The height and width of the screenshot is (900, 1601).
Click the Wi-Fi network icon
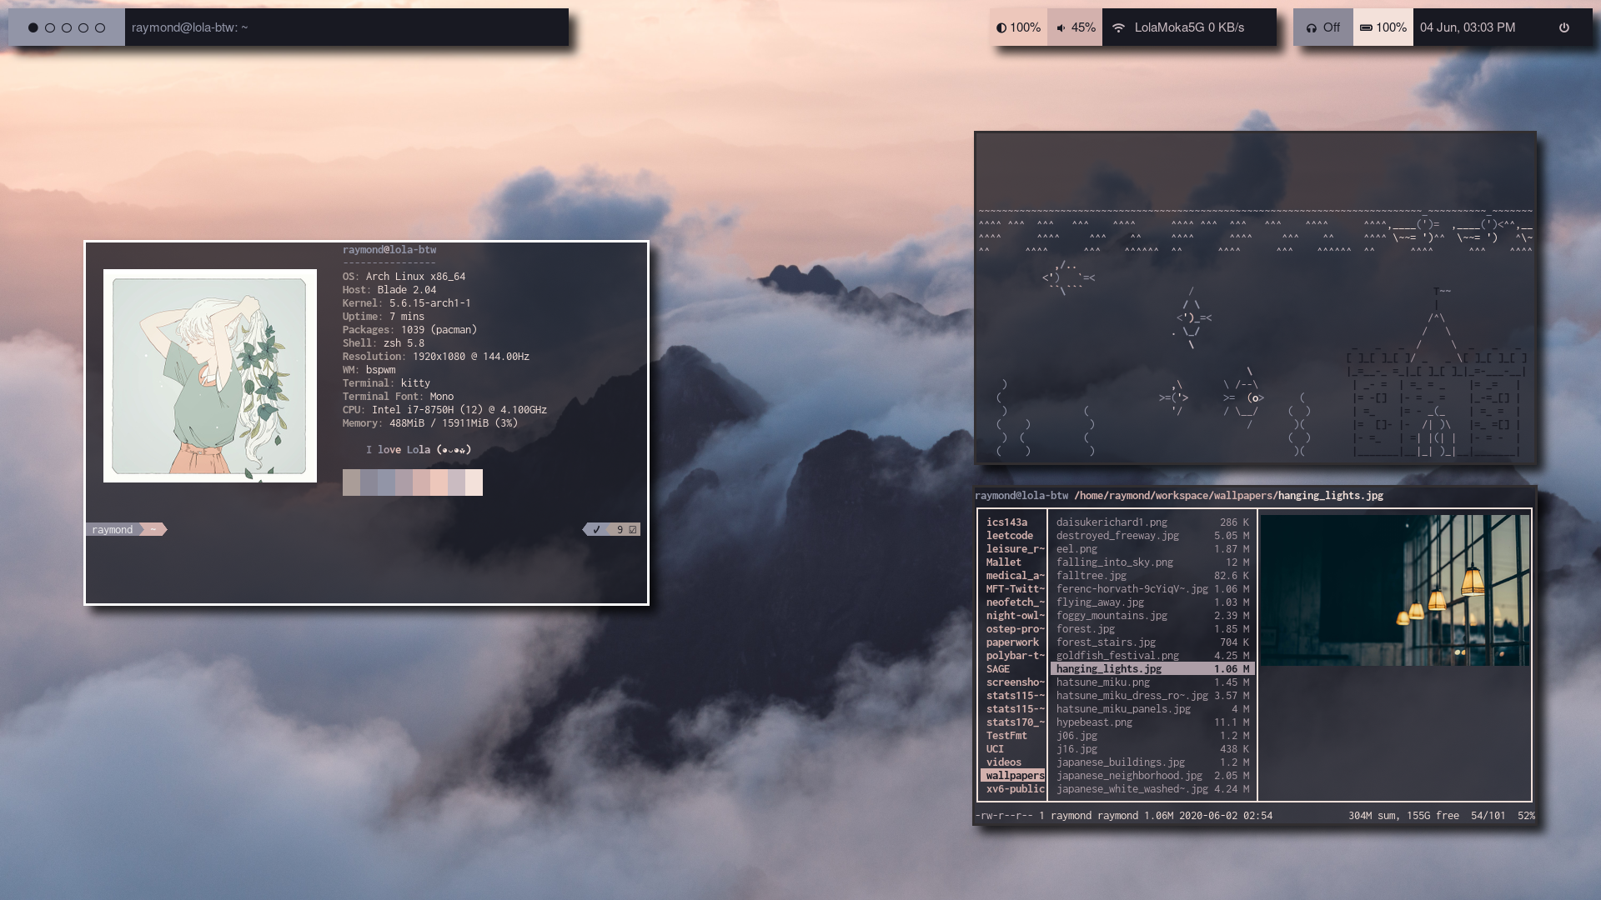(x=1118, y=27)
